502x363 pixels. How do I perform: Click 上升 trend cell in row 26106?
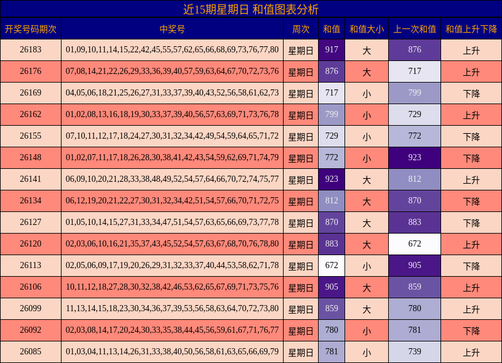pyautogui.click(x=471, y=287)
